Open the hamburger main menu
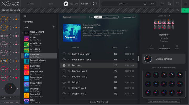189x105 pixels. point(185,4)
